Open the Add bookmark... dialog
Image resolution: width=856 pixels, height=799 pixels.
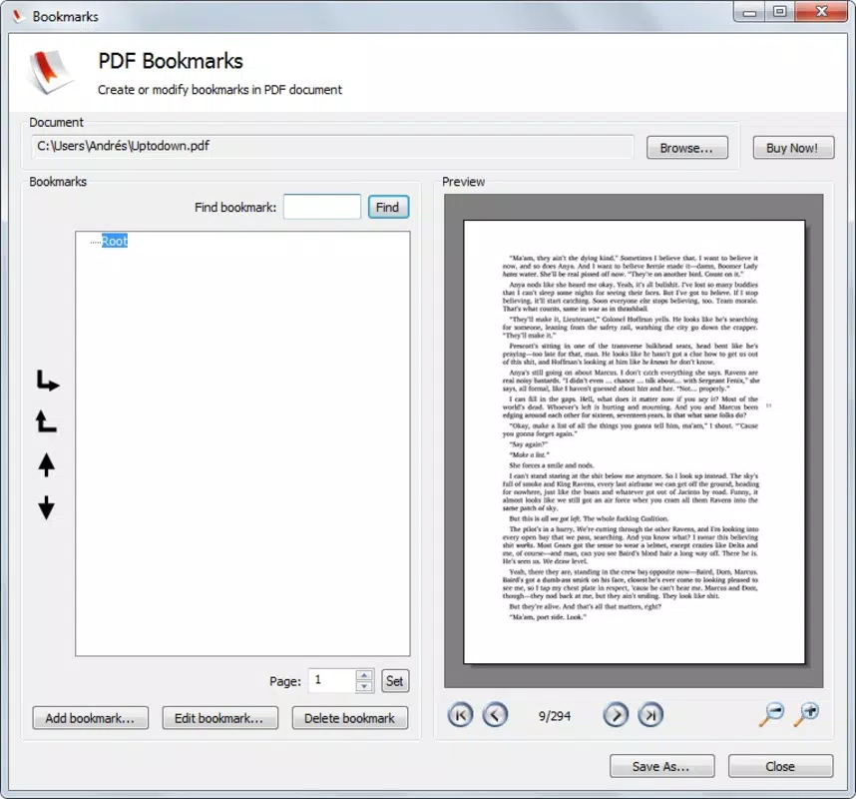90,718
